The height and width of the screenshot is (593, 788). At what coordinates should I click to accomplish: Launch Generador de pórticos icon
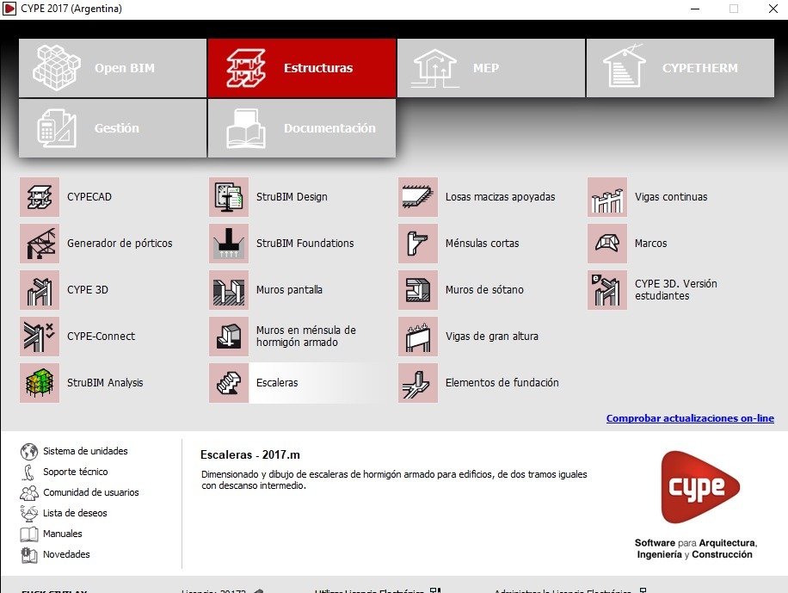pyautogui.click(x=40, y=244)
